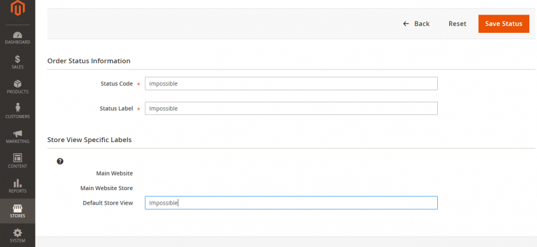Focus the Status Label input field
Screen dimensions: 537x247
point(291,108)
